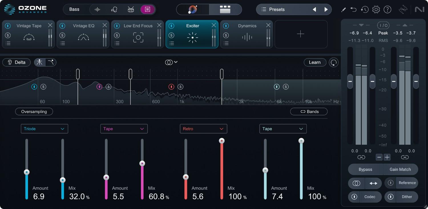Activate the Delta ear icon

10,62
